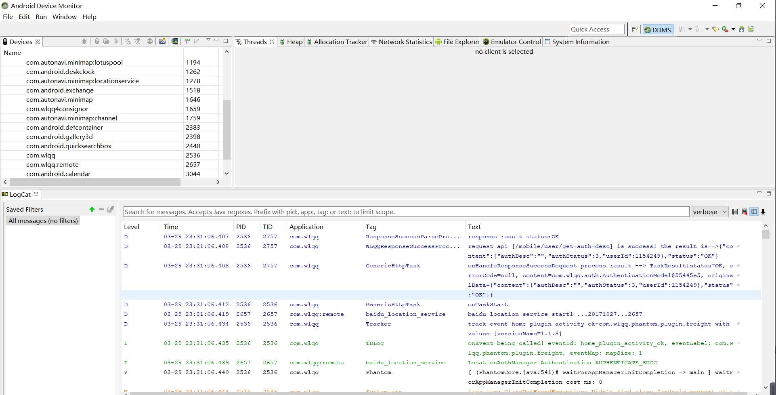Toggle LogCat scroll lock arrow

(763, 212)
